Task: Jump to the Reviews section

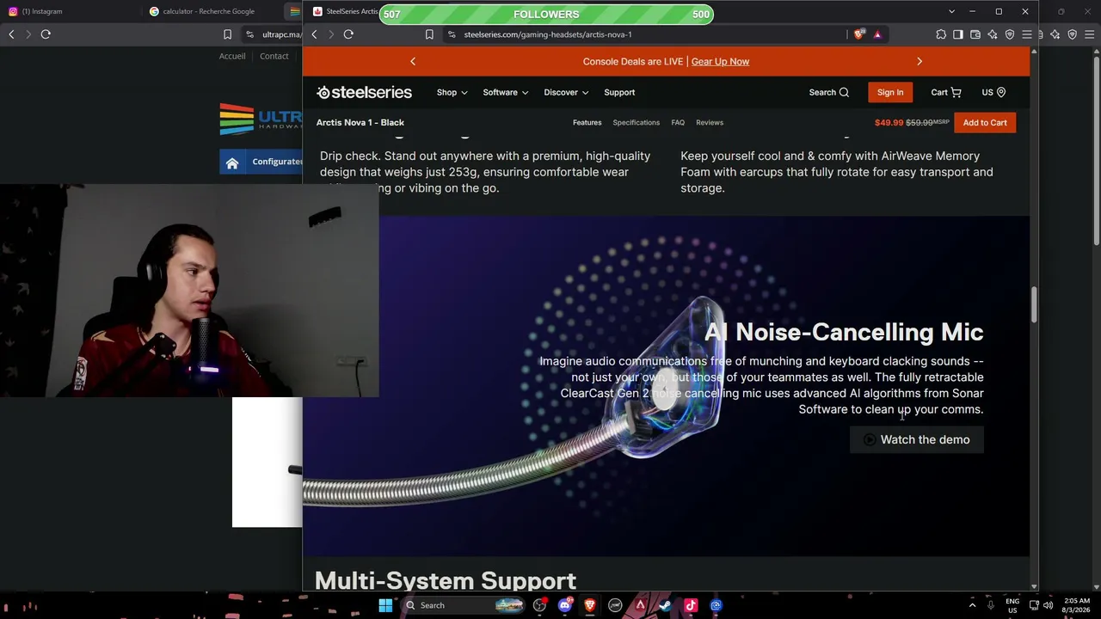Action: [x=710, y=122]
